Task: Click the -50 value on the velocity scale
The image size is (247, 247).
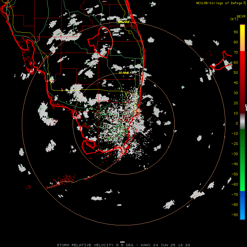Action: pos(235,174)
